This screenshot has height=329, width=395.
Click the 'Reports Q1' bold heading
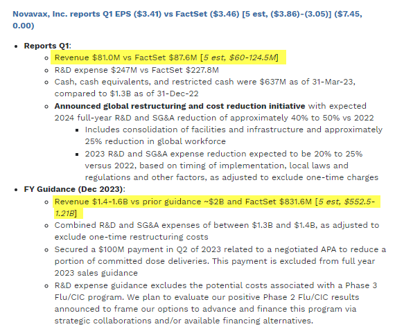46,46
